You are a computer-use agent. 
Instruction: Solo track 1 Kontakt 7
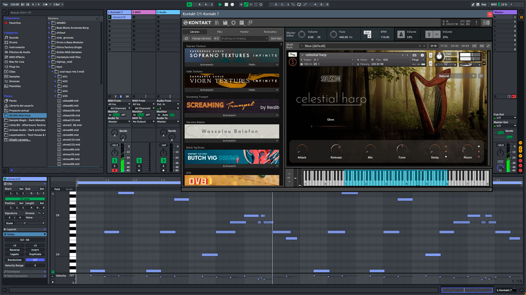tap(114, 166)
